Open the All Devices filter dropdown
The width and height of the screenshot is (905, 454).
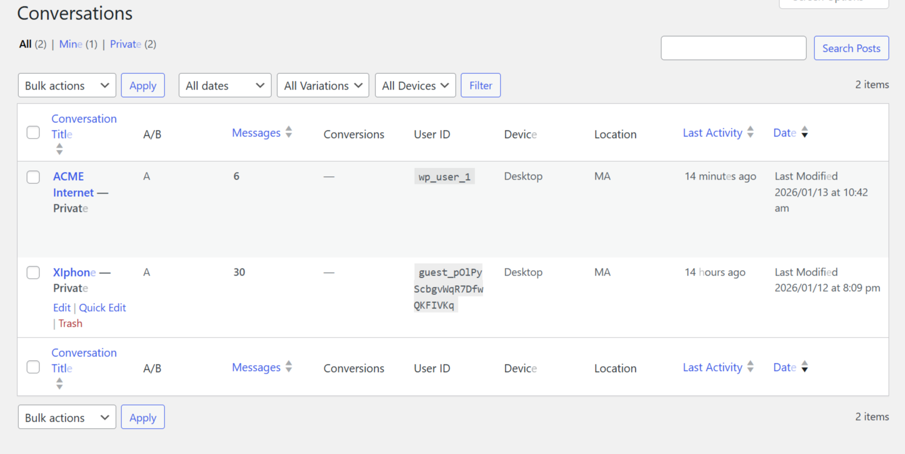[415, 85]
